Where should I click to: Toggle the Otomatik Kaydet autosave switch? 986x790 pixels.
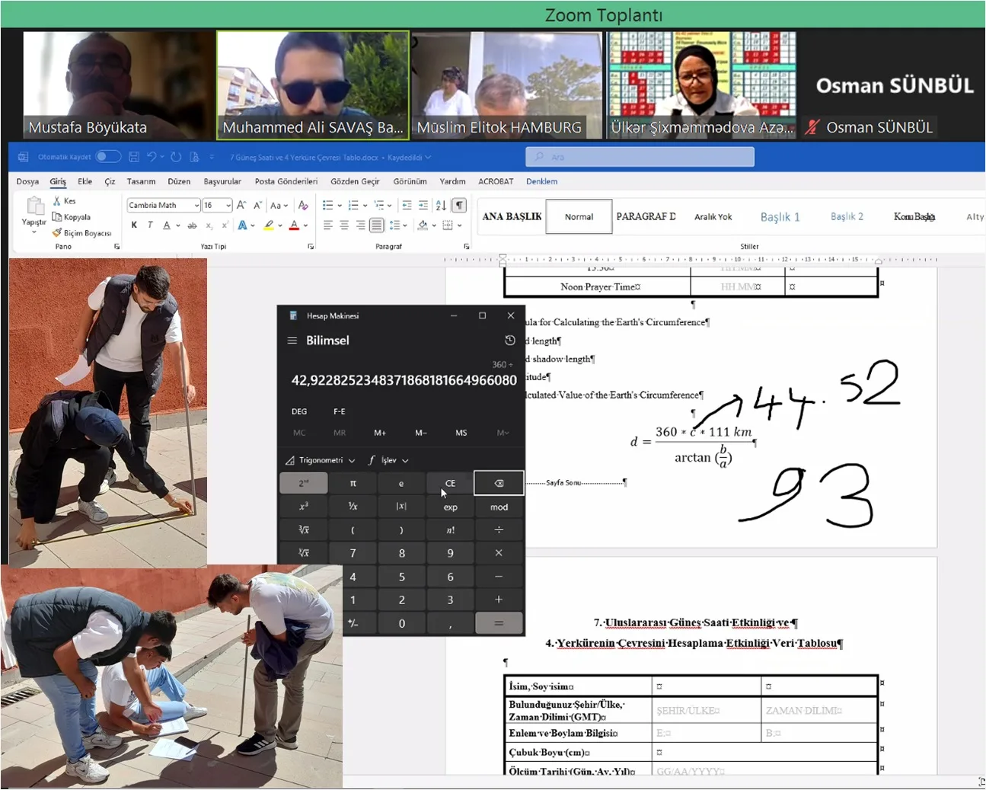click(107, 157)
